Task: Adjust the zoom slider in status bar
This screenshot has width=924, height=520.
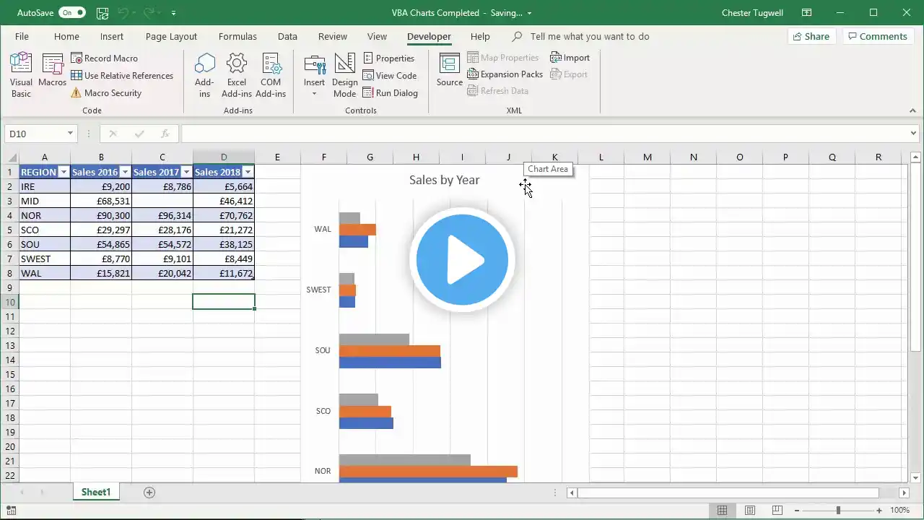Action: point(838,511)
